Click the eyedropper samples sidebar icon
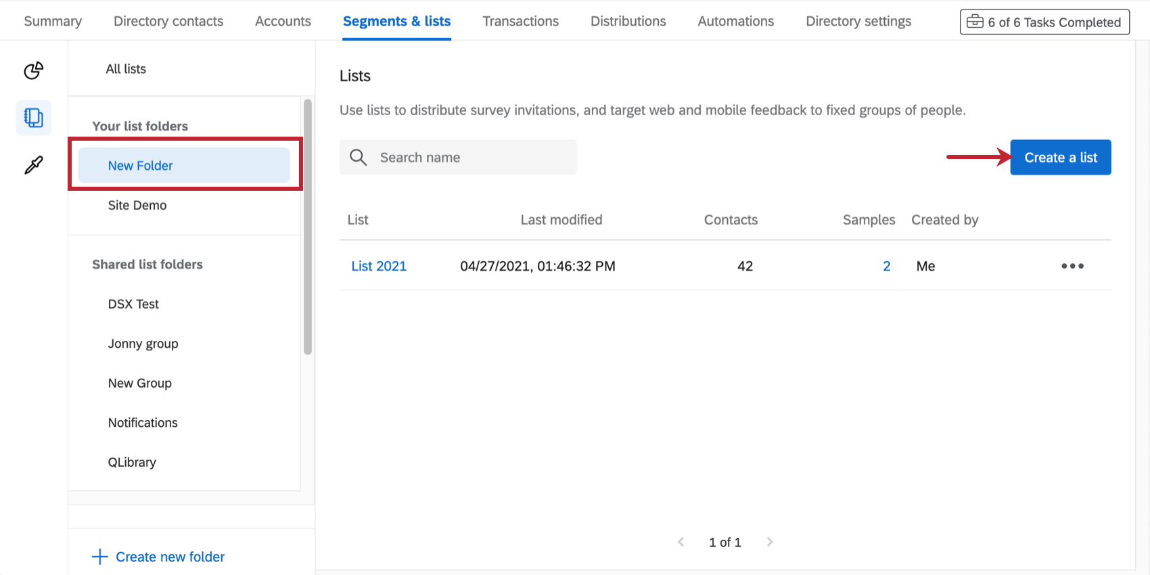Viewport: 1150px width, 575px height. [33, 164]
